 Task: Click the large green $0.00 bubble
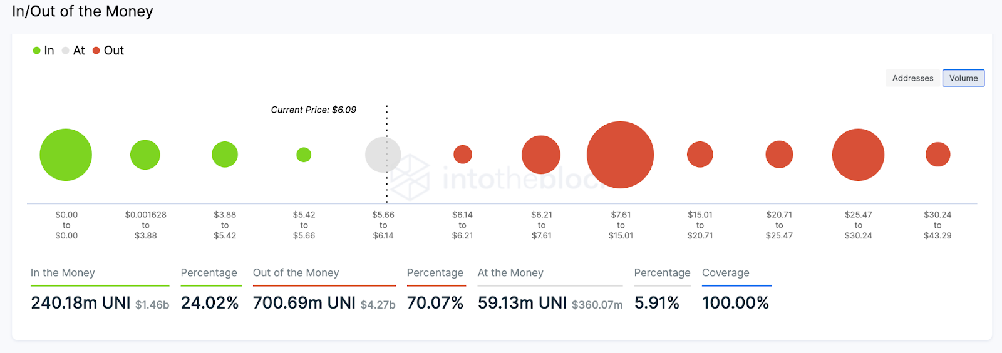coord(66,155)
